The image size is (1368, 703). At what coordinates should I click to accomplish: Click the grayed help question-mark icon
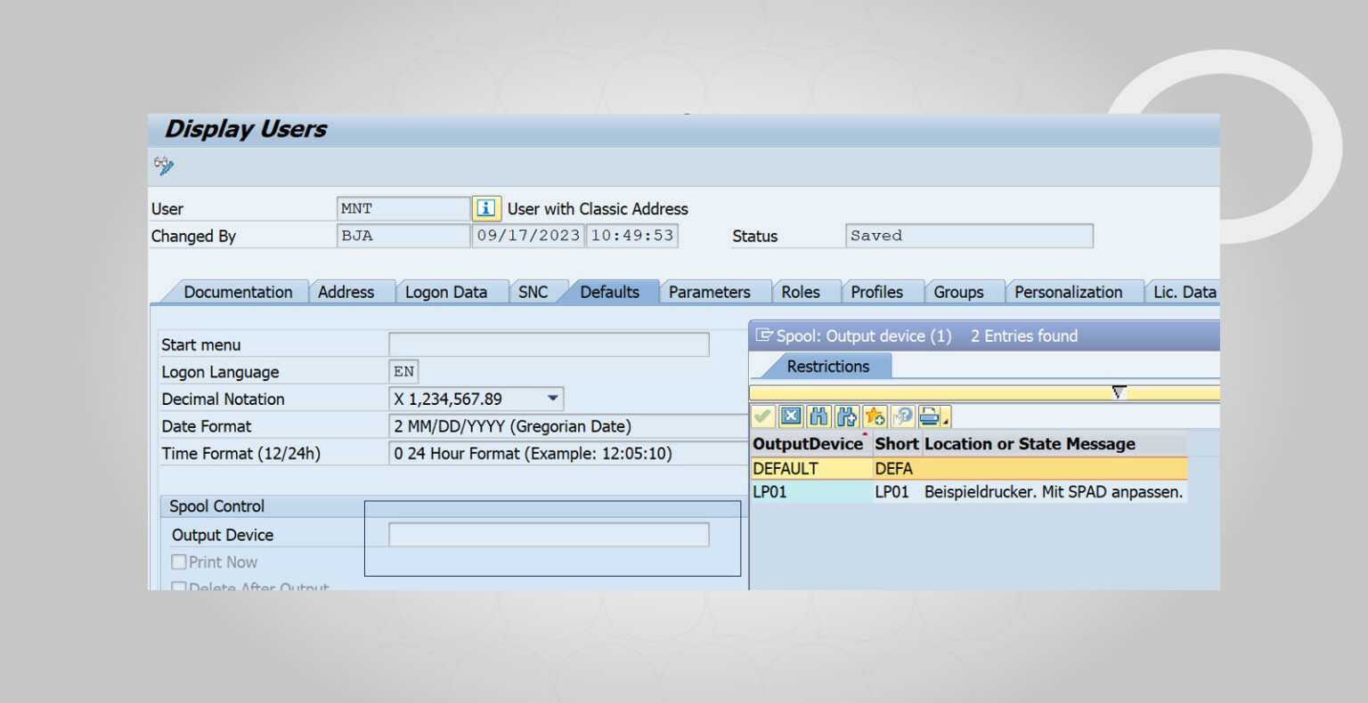click(x=902, y=416)
